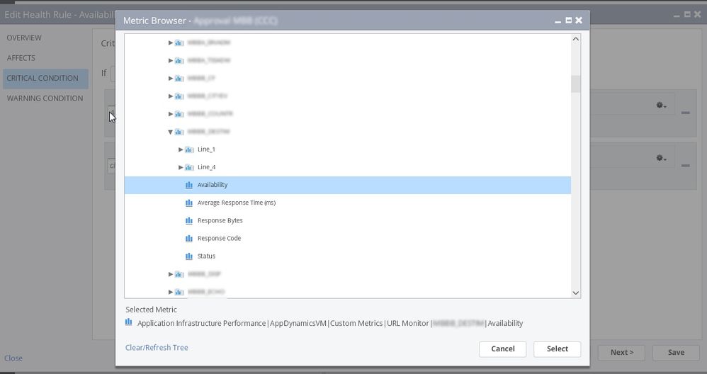
Task: Click the Response Code metric icon
Action: (188, 238)
